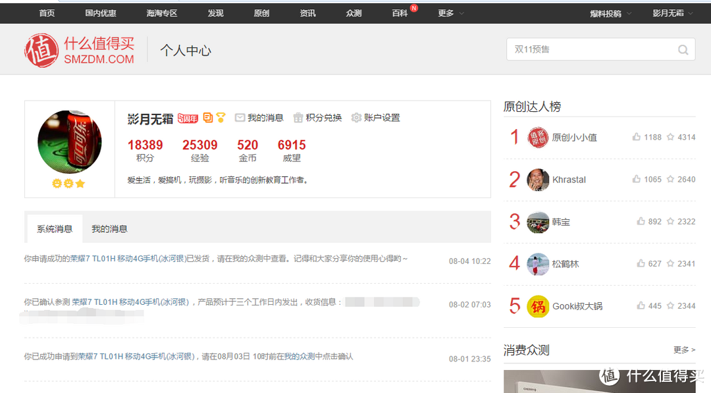Image resolution: width=711 pixels, height=393 pixels.
Task: Click thumbs-up icon beside 1065
Action: (x=637, y=179)
